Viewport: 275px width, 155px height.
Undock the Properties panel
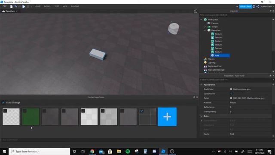click(x=270, y=76)
